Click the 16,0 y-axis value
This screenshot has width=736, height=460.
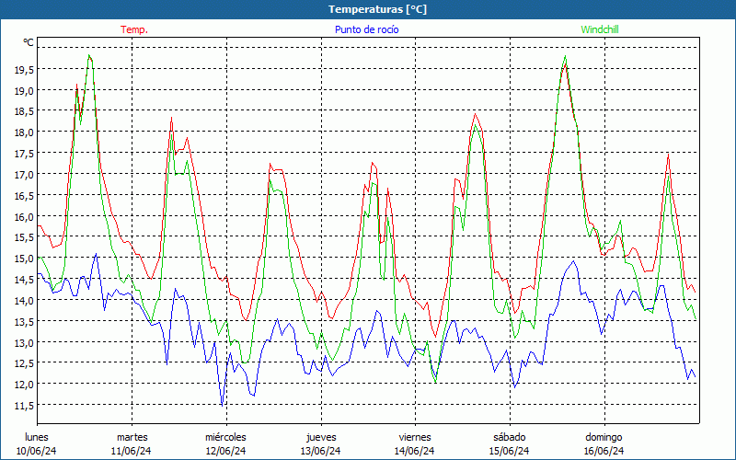click(x=23, y=217)
